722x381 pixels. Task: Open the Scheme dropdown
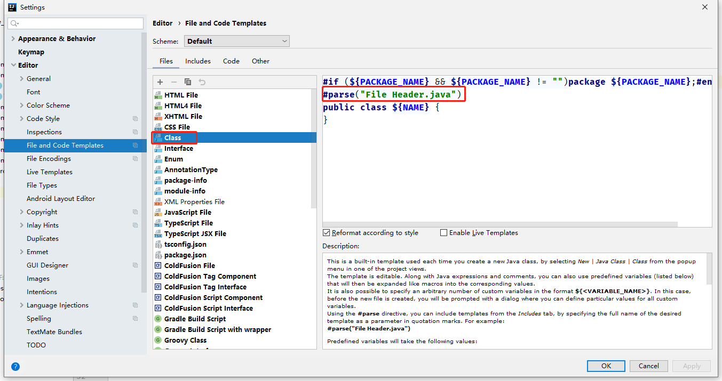[237, 41]
